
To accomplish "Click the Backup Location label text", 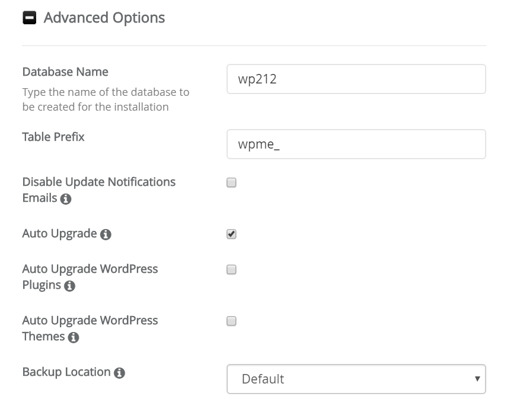I will point(66,372).
